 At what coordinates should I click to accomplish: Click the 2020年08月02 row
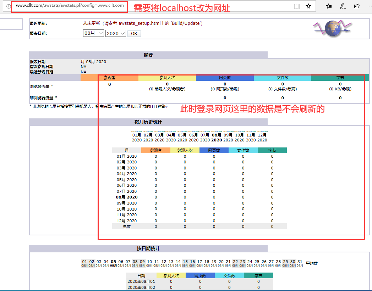point(199,287)
